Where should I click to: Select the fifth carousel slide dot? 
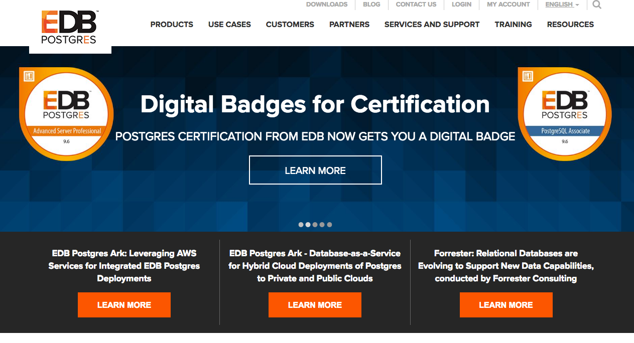[x=329, y=225]
